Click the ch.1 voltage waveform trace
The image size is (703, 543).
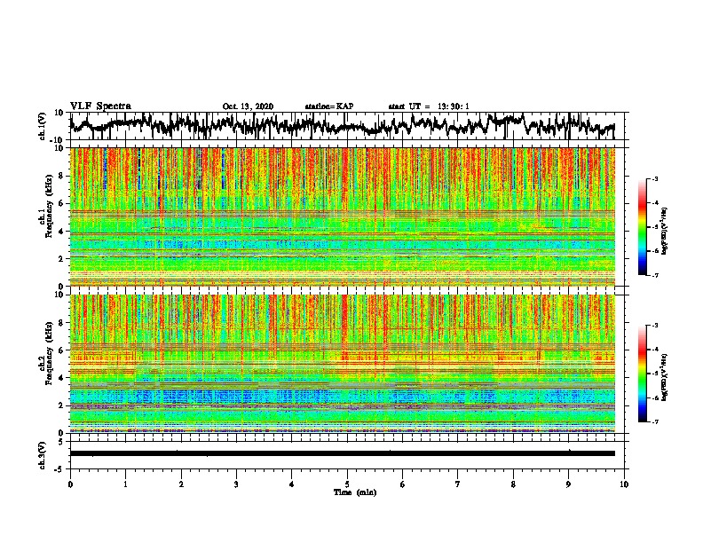coord(342,125)
